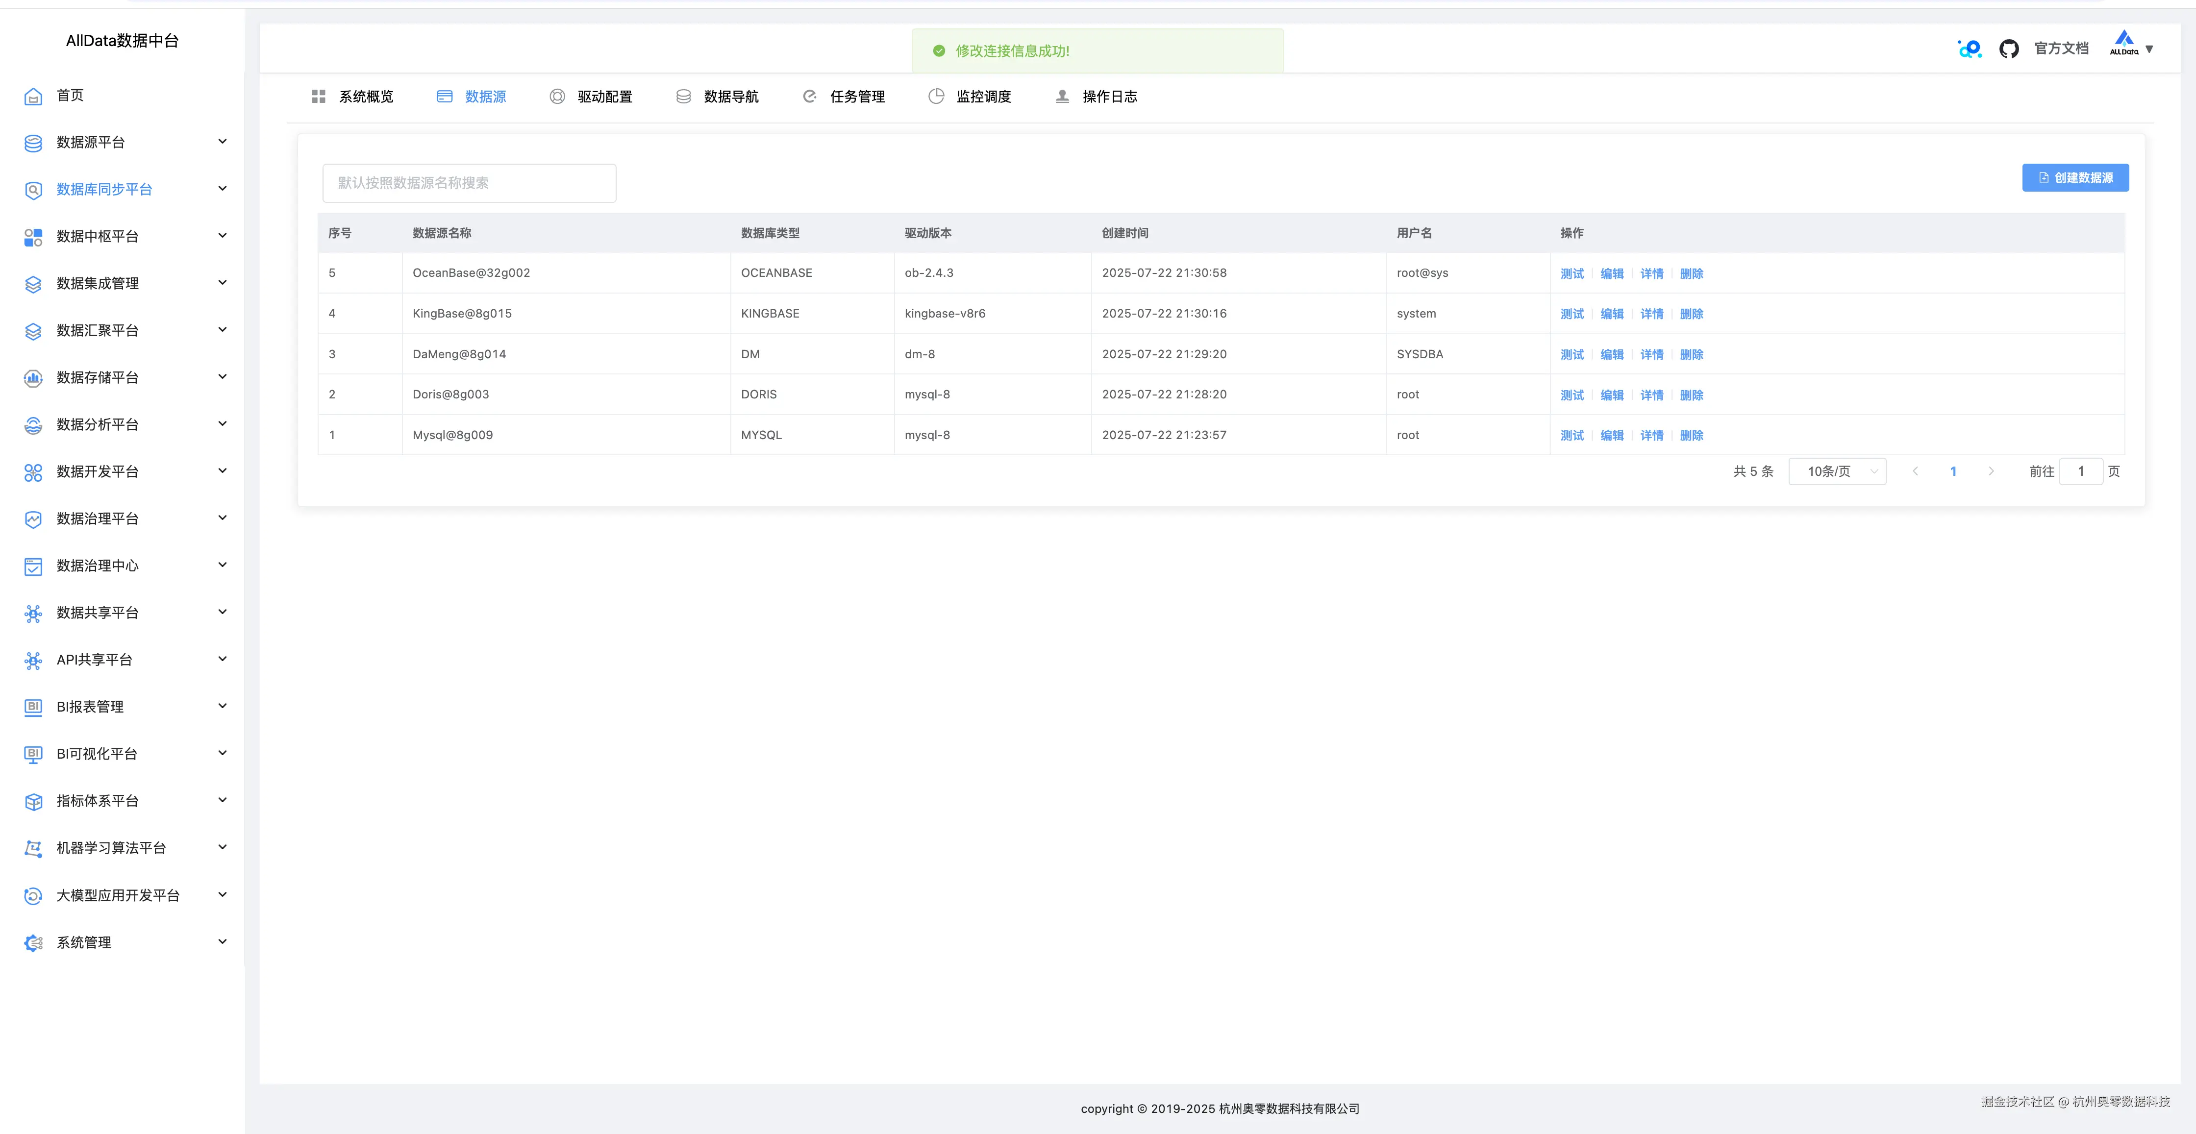Open the 10条/页 page size dropdown
Screen dimensions: 2196x1134
tap(1837, 472)
